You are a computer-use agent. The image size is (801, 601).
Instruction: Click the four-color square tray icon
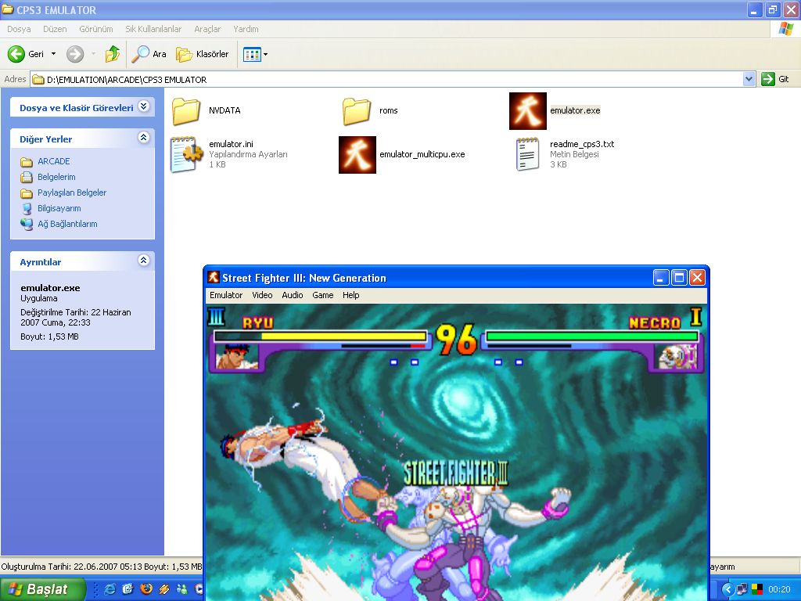756,589
